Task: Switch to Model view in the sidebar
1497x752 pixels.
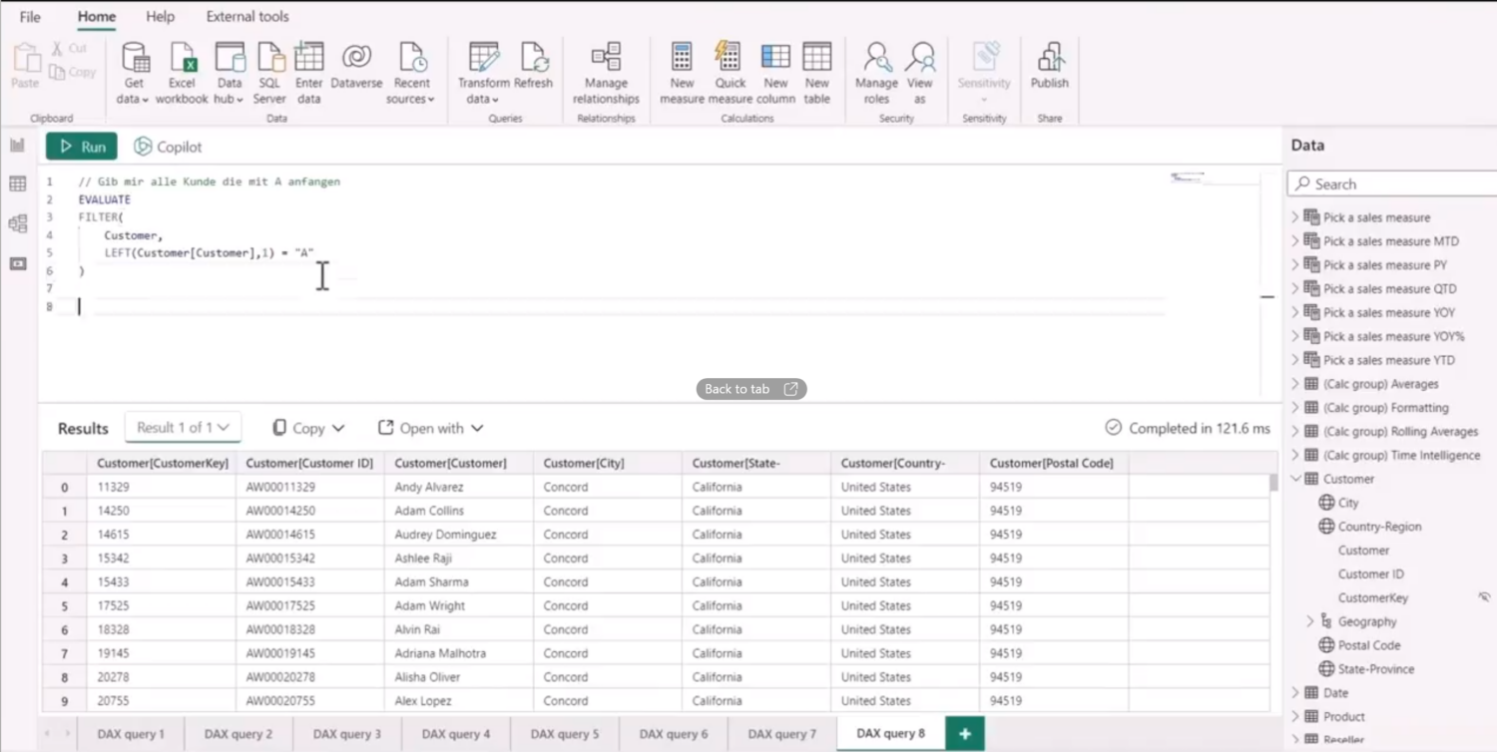Action: (17, 223)
